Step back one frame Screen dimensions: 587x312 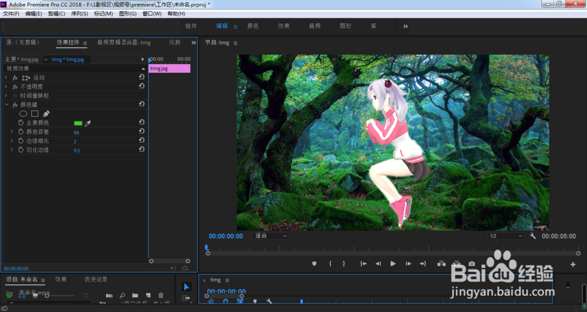point(378,264)
